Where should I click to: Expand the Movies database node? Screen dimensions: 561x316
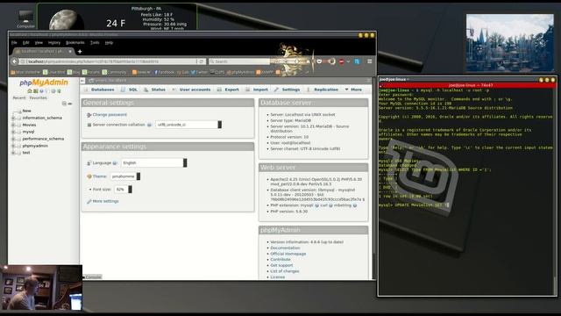pos(13,125)
